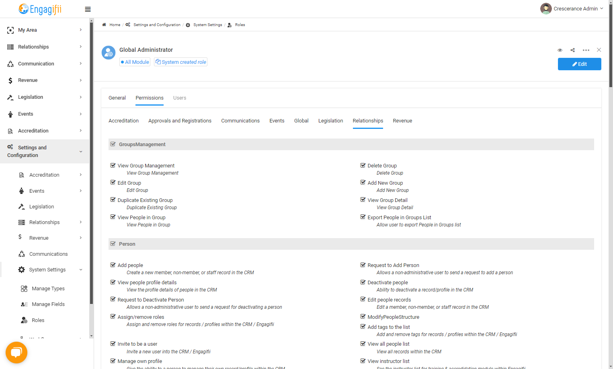Expand the Accreditation submenu chevron under Settings
The image size is (613, 369).
click(81, 175)
